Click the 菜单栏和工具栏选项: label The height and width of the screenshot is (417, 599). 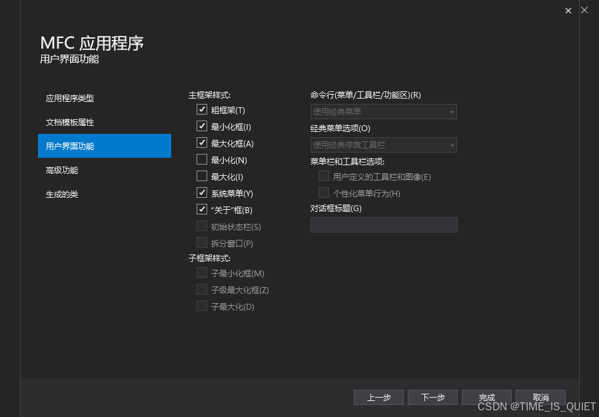pyautogui.click(x=347, y=161)
